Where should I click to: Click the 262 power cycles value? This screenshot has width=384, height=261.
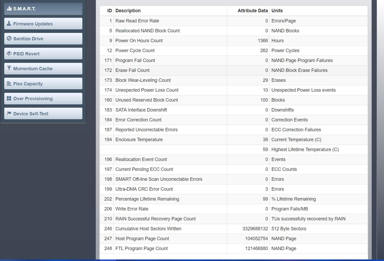click(264, 51)
